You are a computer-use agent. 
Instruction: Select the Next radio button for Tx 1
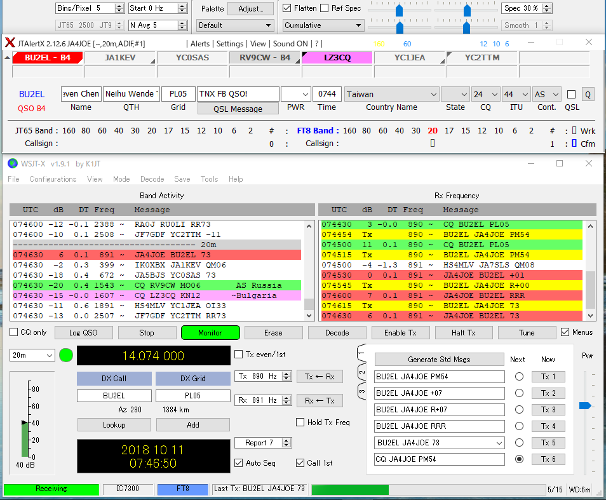click(x=519, y=377)
